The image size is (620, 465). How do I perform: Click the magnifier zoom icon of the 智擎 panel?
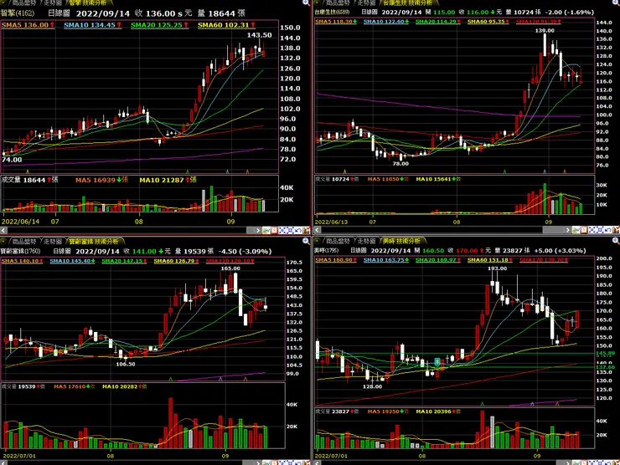pyautogui.click(x=306, y=3)
